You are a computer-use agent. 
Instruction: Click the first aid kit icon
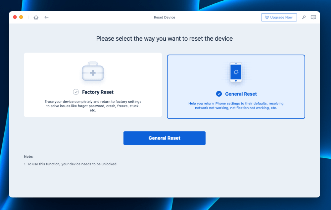pyautogui.click(x=93, y=72)
